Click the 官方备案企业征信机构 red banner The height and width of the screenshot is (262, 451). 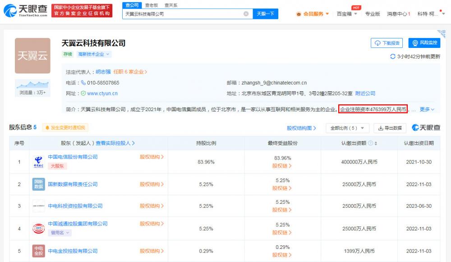82,11
